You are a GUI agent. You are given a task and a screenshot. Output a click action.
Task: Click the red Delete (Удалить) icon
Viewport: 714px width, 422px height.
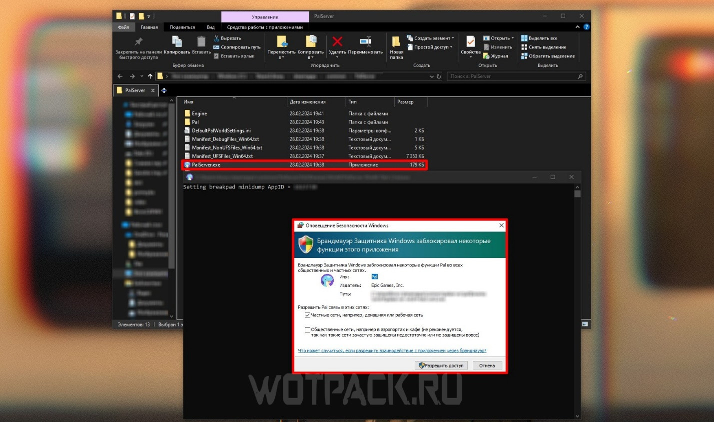point(337,41)
